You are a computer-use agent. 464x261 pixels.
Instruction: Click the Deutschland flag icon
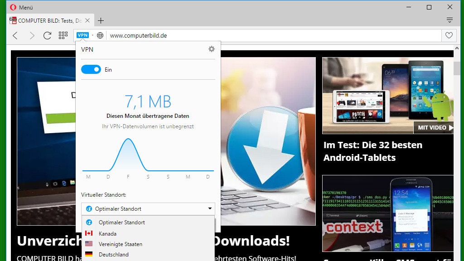click(x=89, y=254)
